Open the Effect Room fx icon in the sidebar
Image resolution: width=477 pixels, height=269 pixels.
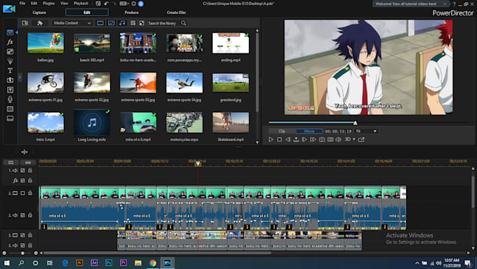point(10,41)
